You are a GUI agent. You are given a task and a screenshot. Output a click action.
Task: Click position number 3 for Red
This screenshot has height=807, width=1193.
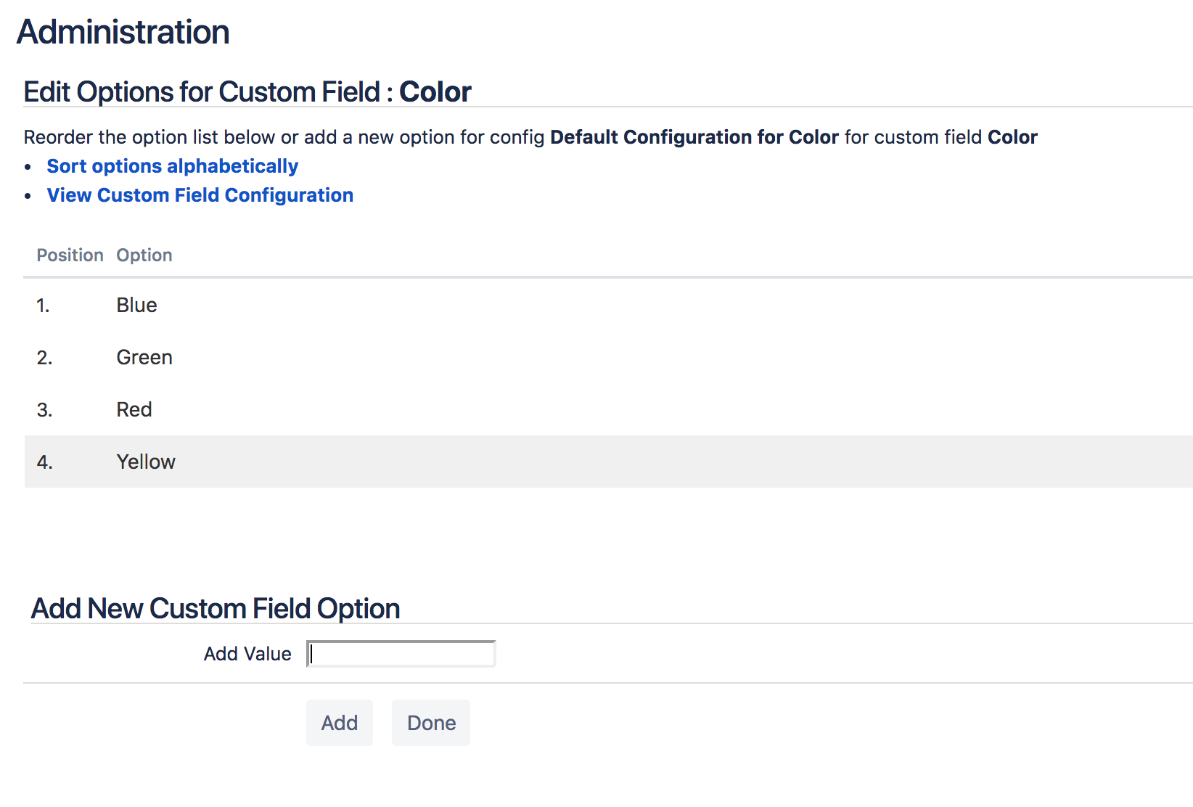(x=44, y=410)
